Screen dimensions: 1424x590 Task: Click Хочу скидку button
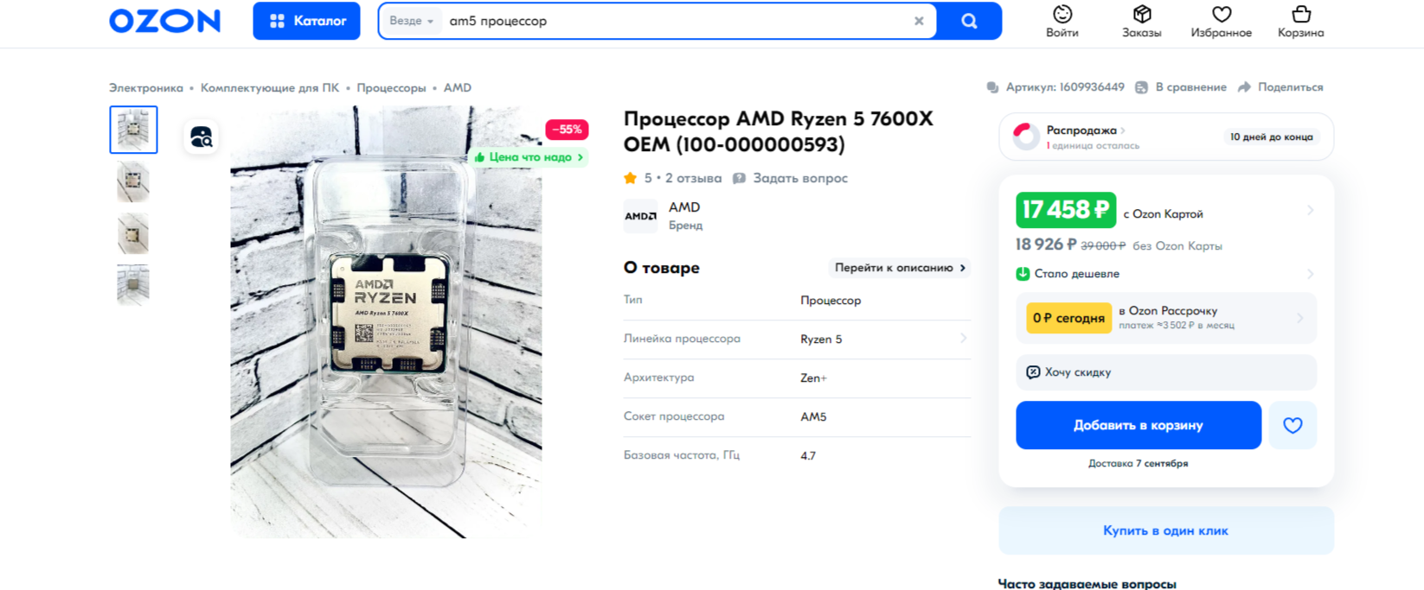pos(1166,372)
